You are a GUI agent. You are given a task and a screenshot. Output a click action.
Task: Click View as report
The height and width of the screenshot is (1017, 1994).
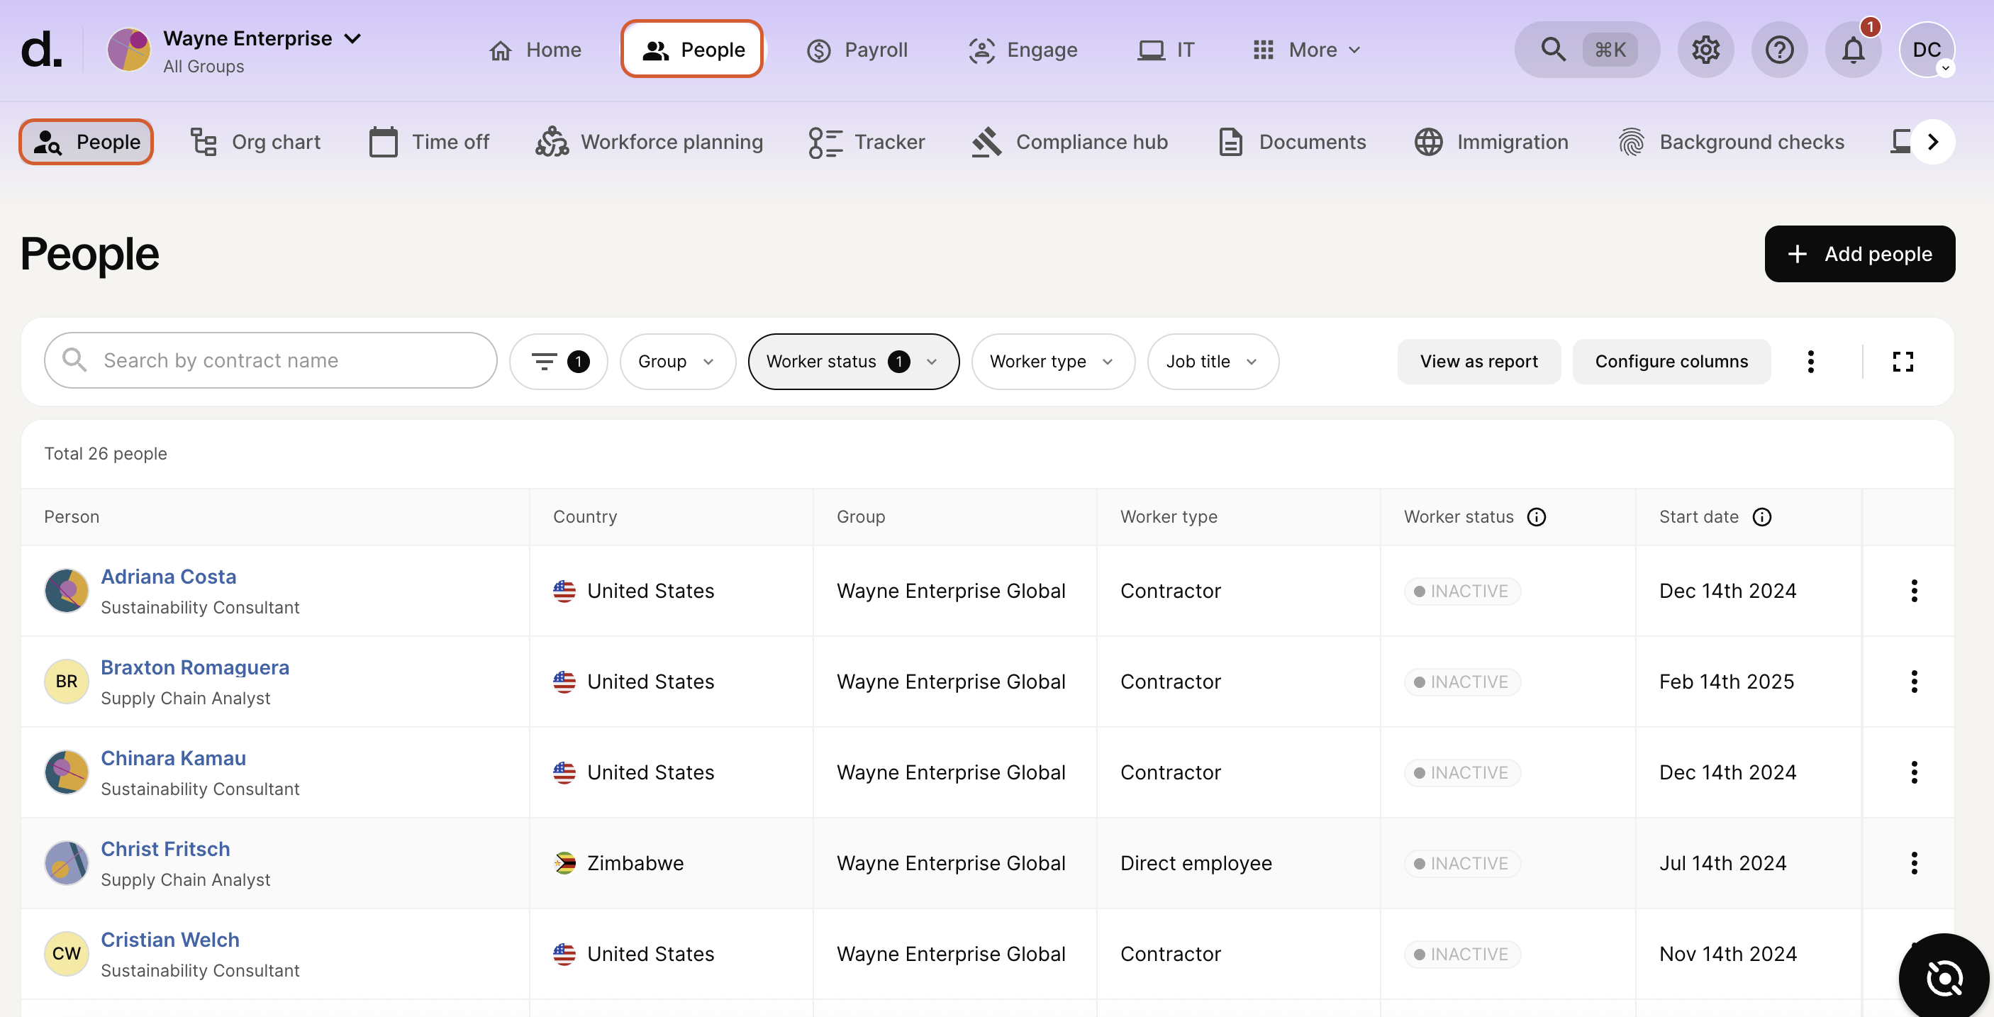coord(1478,362)
